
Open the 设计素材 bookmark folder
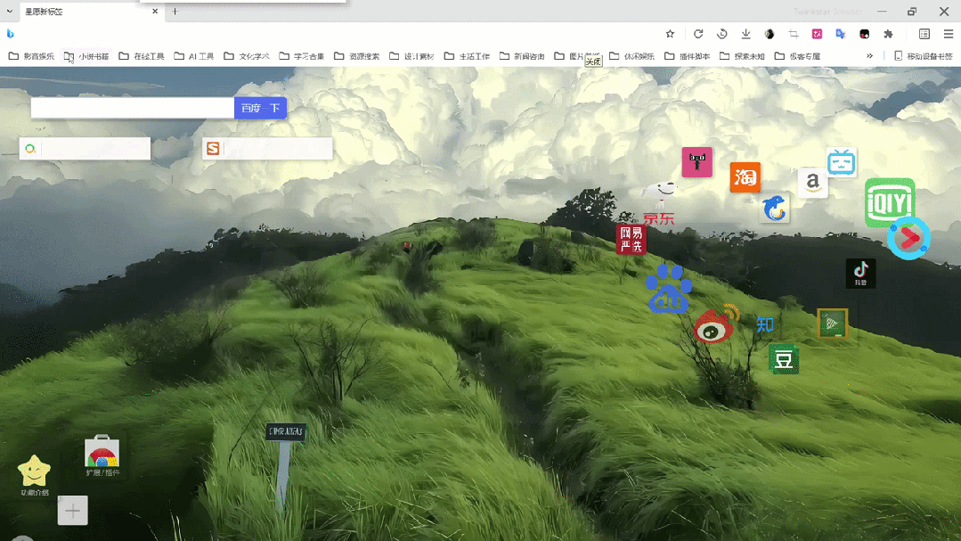pos(411,56)
